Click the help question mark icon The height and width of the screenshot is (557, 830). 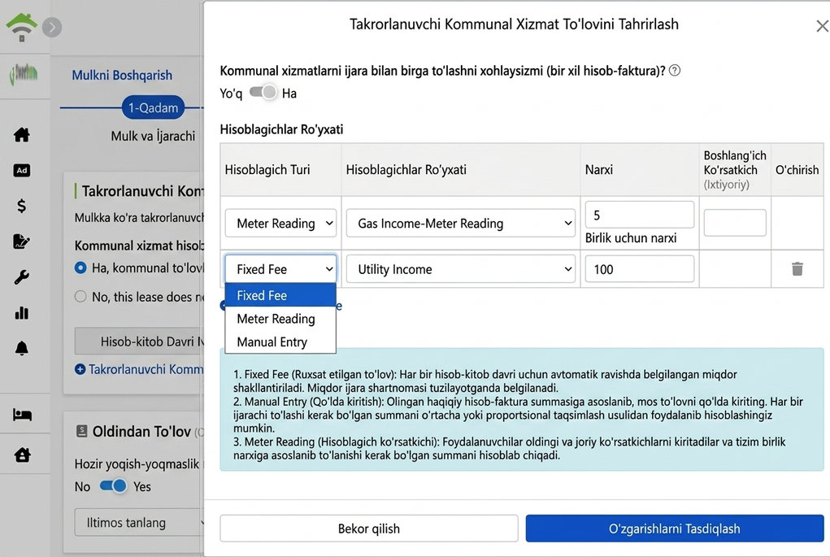coord(675,71)
